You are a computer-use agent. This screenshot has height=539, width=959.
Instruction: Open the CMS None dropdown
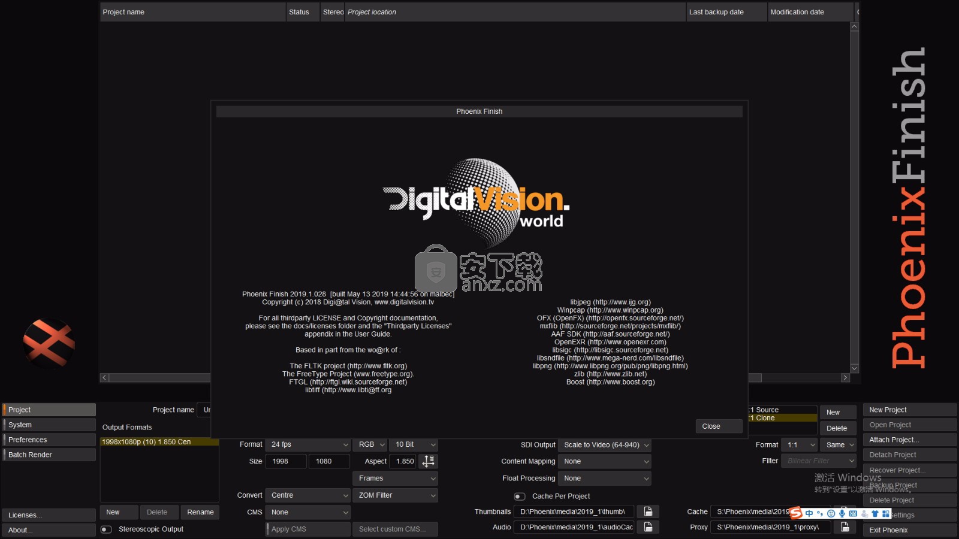tap(308, 512)
